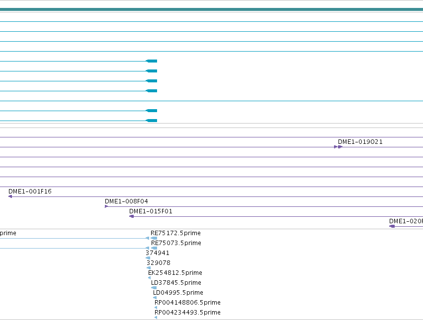Image resolution: width=423 pixels, height=320 pixels.
Task: Select the 374941 feature label
Action: tap(158, 253)
